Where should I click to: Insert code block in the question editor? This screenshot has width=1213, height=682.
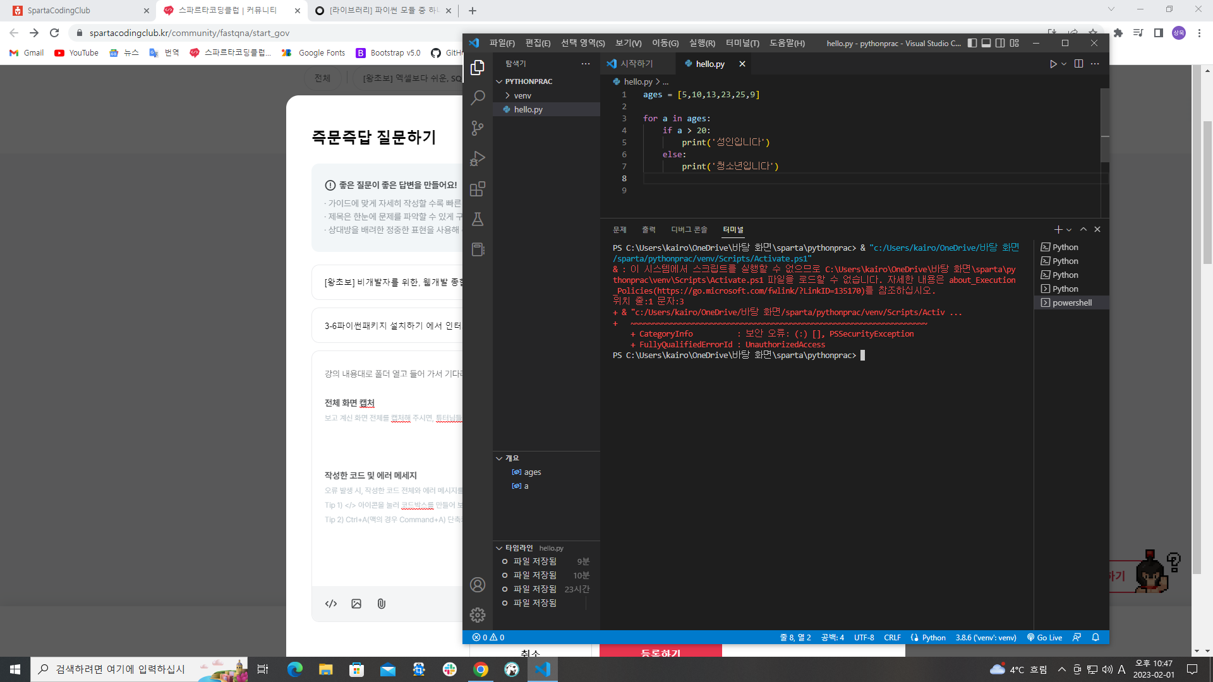pos(331,604)
